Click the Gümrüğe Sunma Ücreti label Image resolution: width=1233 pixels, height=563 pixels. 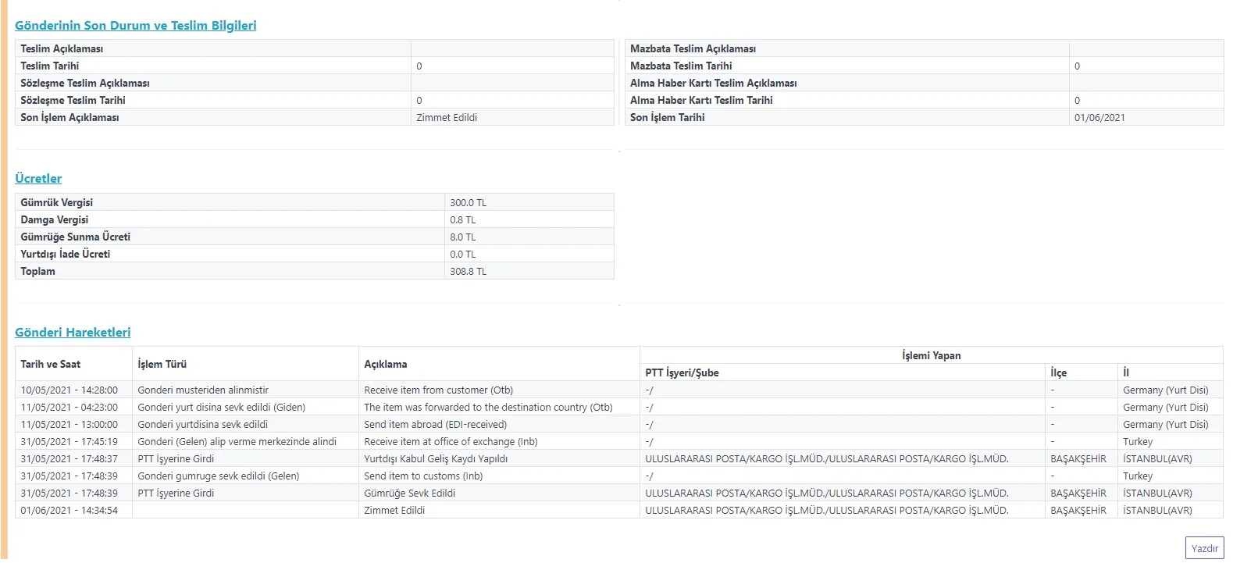(x=75, y=237)
